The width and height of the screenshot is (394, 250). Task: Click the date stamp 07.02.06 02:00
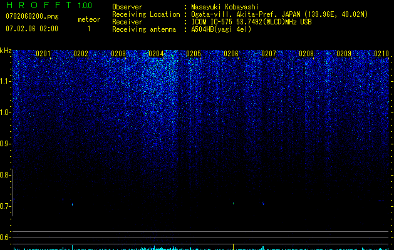point(32,29)
